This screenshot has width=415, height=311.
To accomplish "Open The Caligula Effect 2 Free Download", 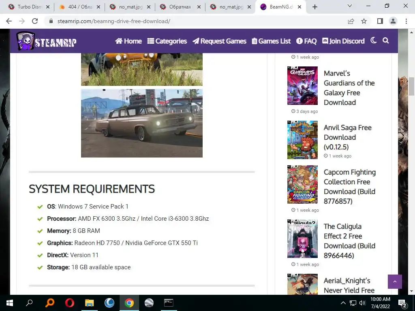I will click(349, 241).
